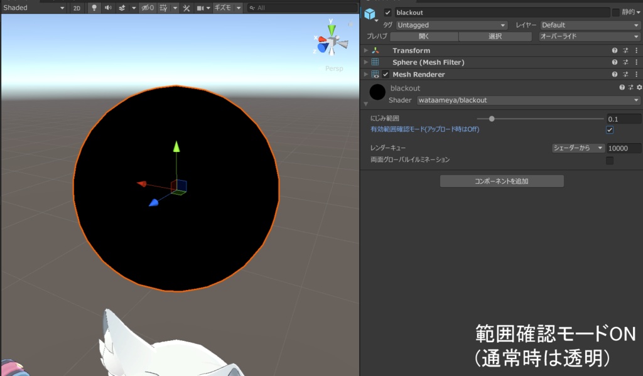643x376 pixels.
Task: Toggle scene lighting with the bulb icon
Action: tap(94, 7)
